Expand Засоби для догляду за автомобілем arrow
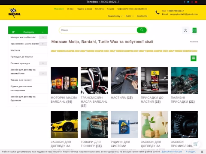 [43, 74]
